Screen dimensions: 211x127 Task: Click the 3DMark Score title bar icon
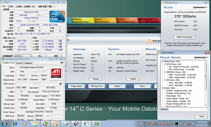[163, 2]
